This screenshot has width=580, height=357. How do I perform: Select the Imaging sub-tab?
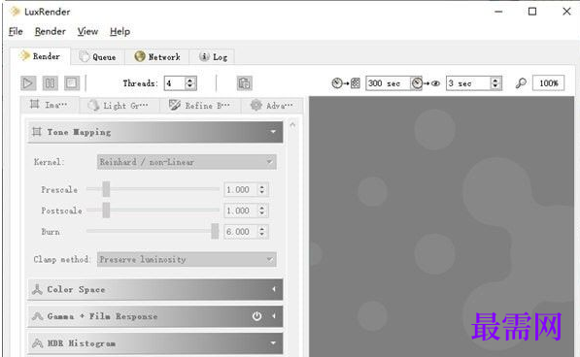click(x=50, y=105)
